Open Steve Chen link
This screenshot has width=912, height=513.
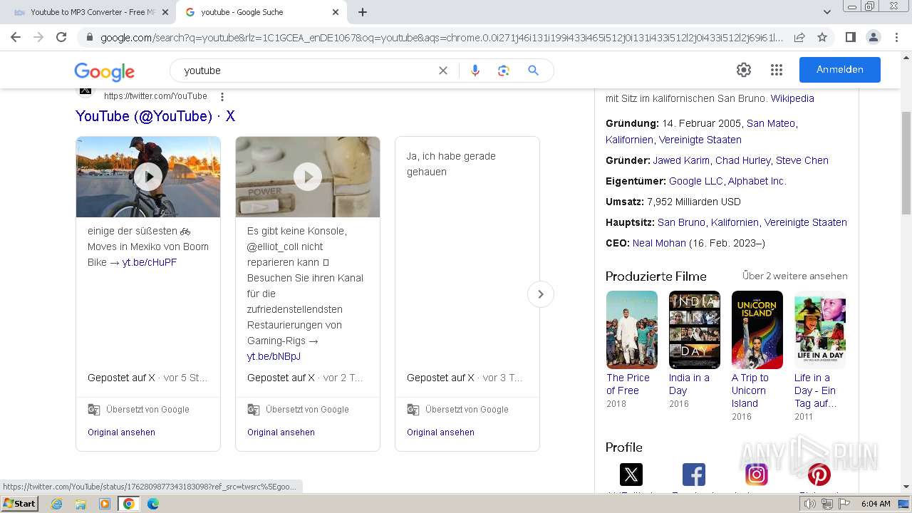point(802,160)
